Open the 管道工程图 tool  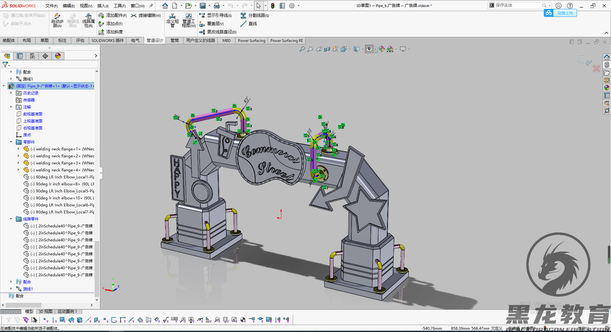tap(188, 20)
